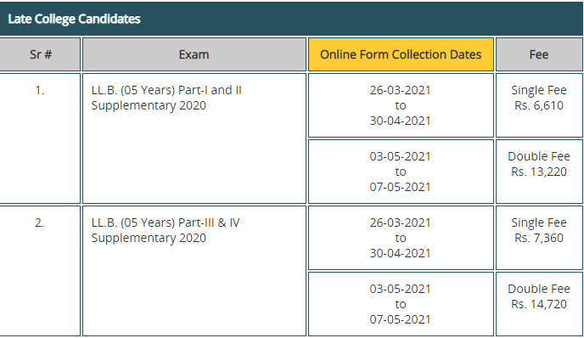The image size is (584, 338).
Task: Click the Late College Candidates header bar
Action: click(x=291, y=19)
